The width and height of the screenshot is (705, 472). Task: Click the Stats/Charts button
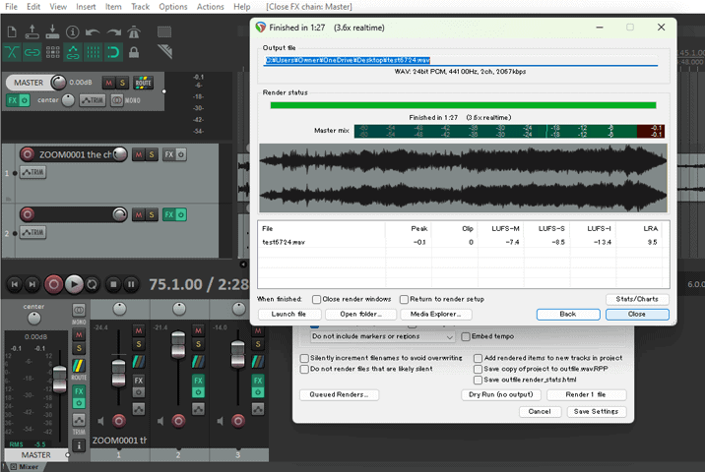click(x=637, y=299)
